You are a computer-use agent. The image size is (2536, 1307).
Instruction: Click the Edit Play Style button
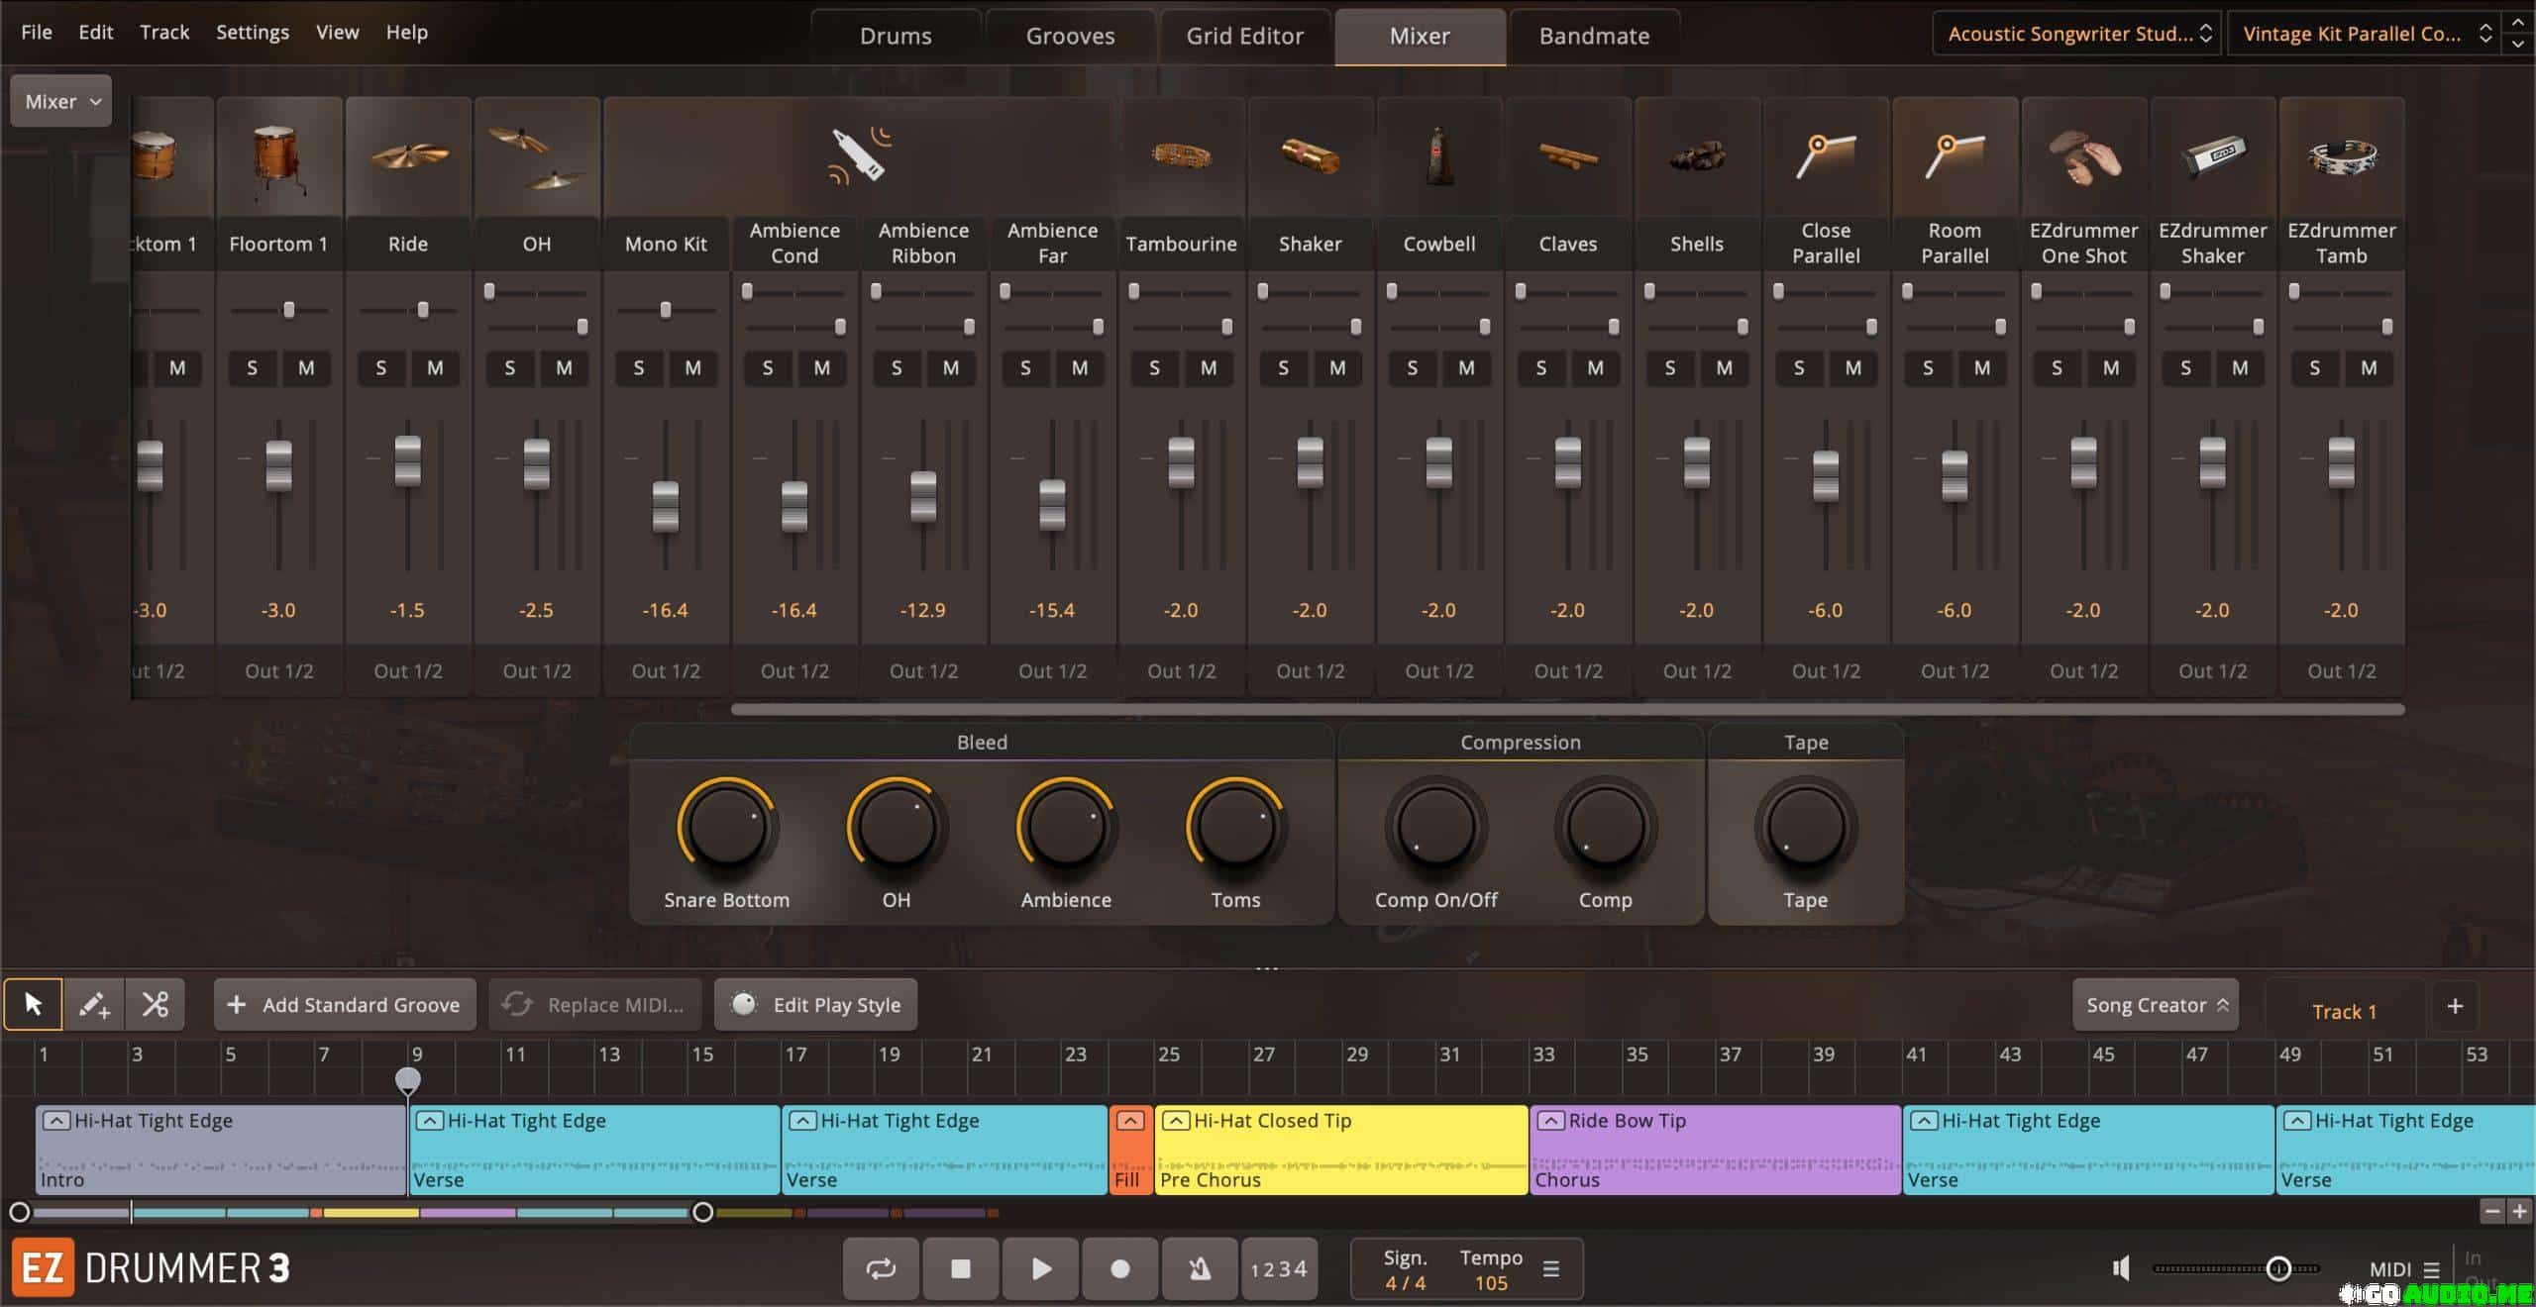click(815, 1005)
